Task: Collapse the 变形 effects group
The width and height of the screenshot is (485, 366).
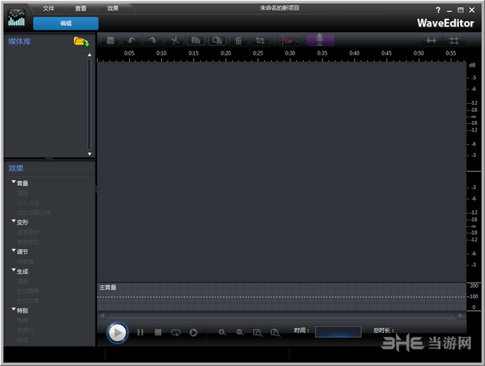Action: click(13, 221)
